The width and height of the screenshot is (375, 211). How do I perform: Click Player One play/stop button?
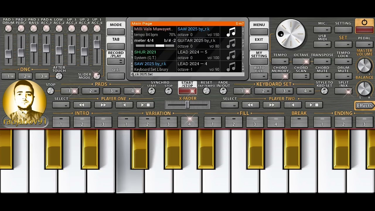click(x=145, y=105)
